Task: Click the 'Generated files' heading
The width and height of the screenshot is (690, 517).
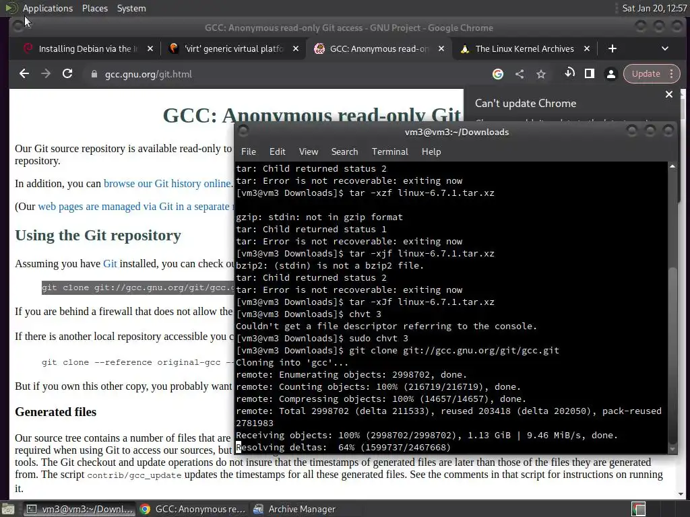Action: click(55, 412)
